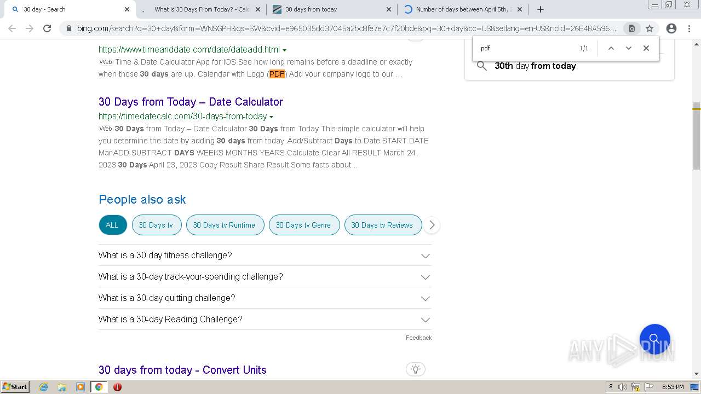Select the ALL filter chip
Viewport: 701px width, 394px height.
(112, 225)
